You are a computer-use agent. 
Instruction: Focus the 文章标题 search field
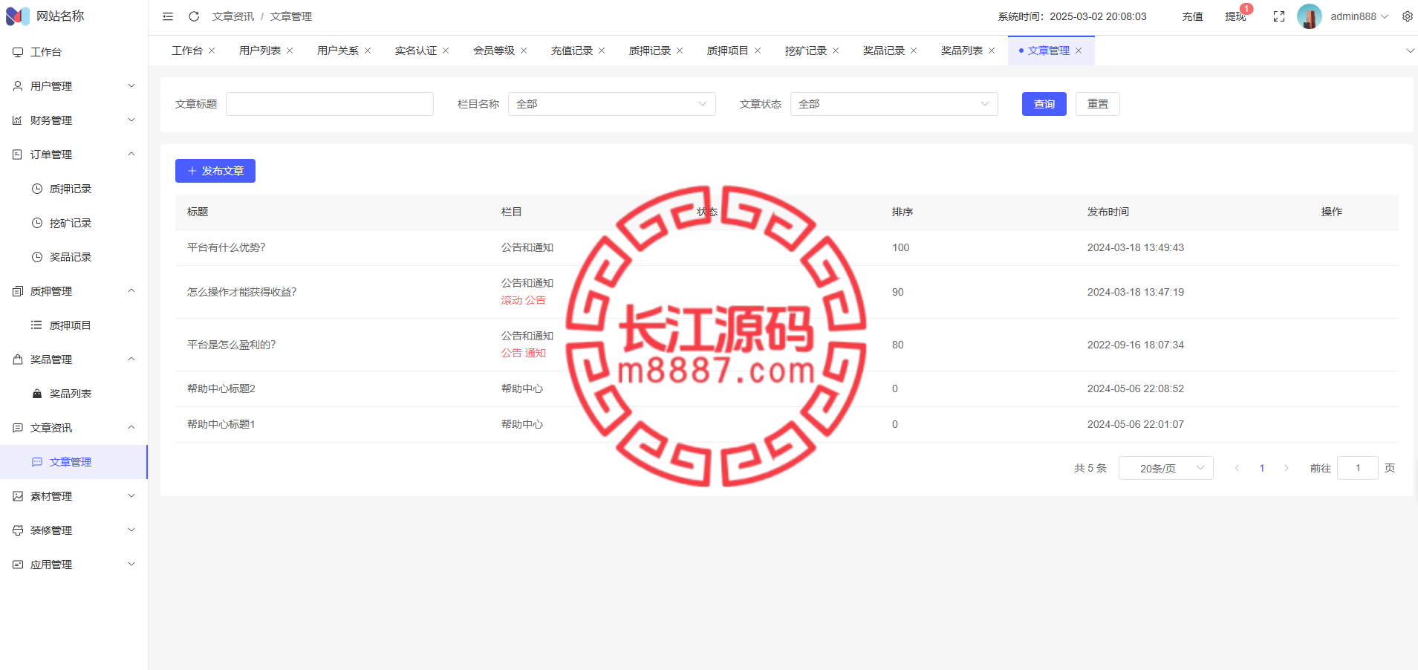tap(330, 104)
